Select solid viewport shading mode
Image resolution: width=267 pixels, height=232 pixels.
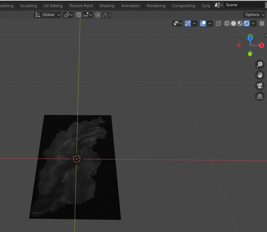(x=234, y=23)
